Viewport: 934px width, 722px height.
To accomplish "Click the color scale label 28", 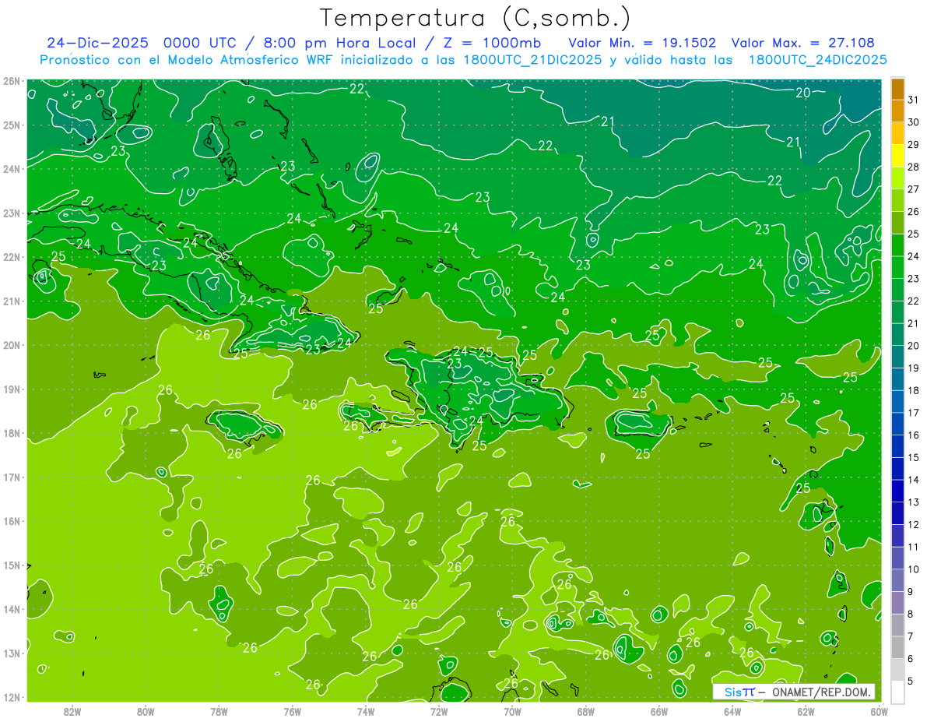I will tap(913, 167).
